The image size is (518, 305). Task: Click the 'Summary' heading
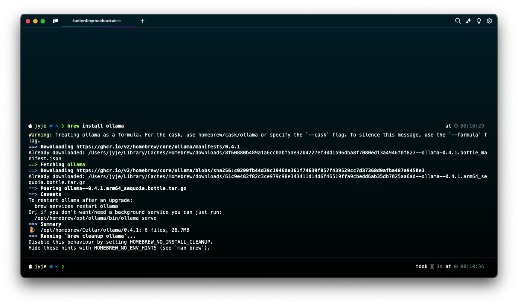tap(51, 224)
